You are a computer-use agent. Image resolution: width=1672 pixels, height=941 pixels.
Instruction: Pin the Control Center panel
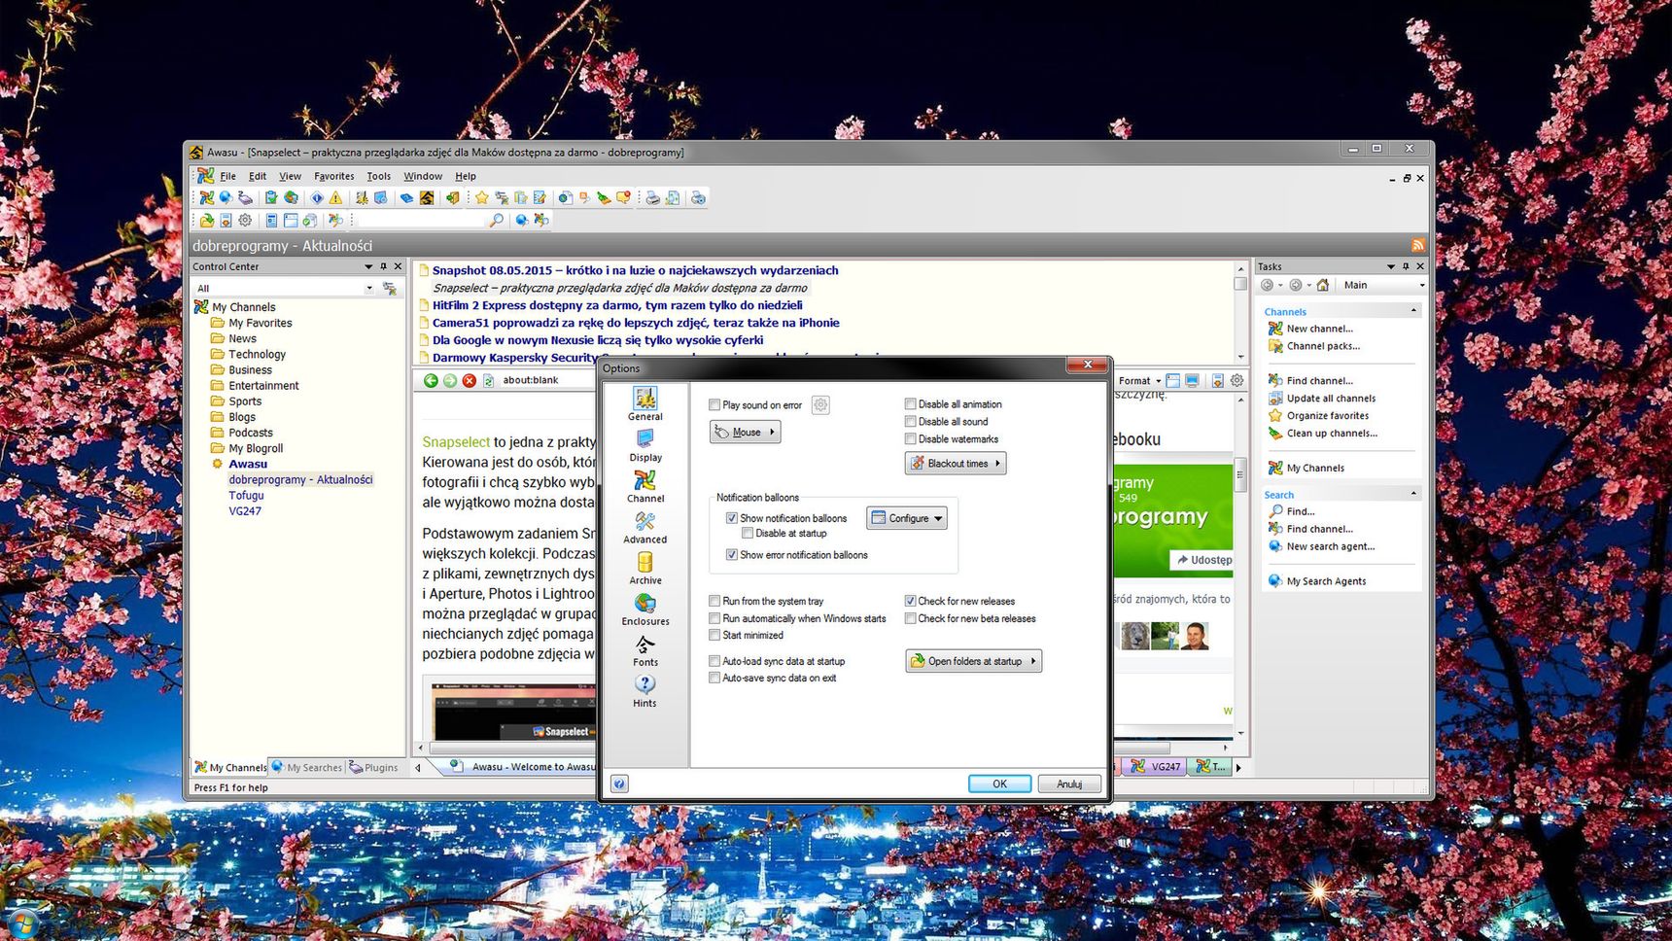tap(383, 266)
